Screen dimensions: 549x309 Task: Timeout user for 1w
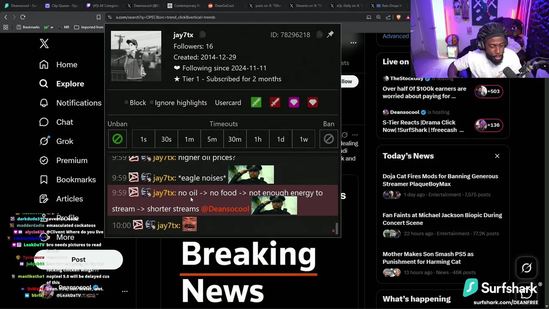coord(304,139)
